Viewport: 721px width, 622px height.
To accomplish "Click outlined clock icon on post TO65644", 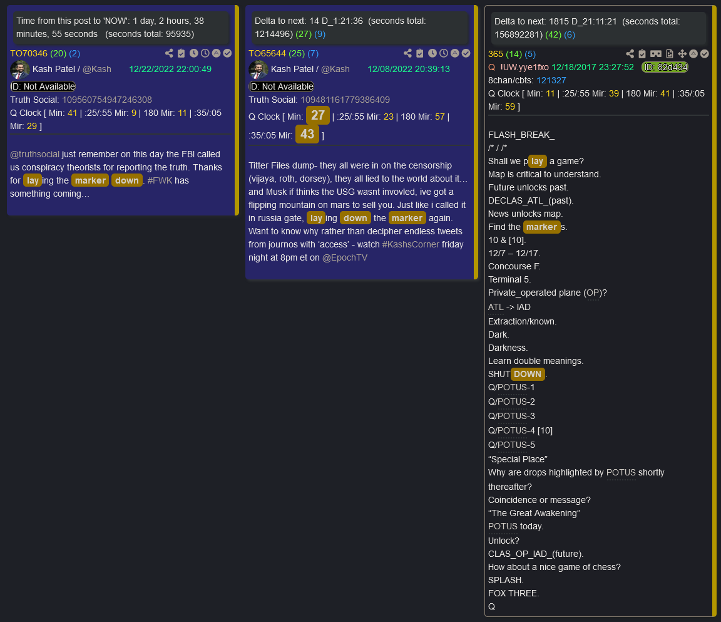I will point(443,53).
